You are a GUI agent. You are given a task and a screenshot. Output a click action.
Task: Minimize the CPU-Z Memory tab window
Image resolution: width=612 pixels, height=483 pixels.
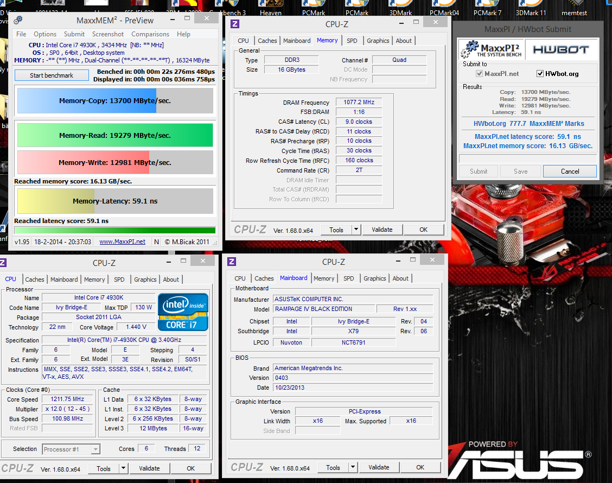pos(401,23)
